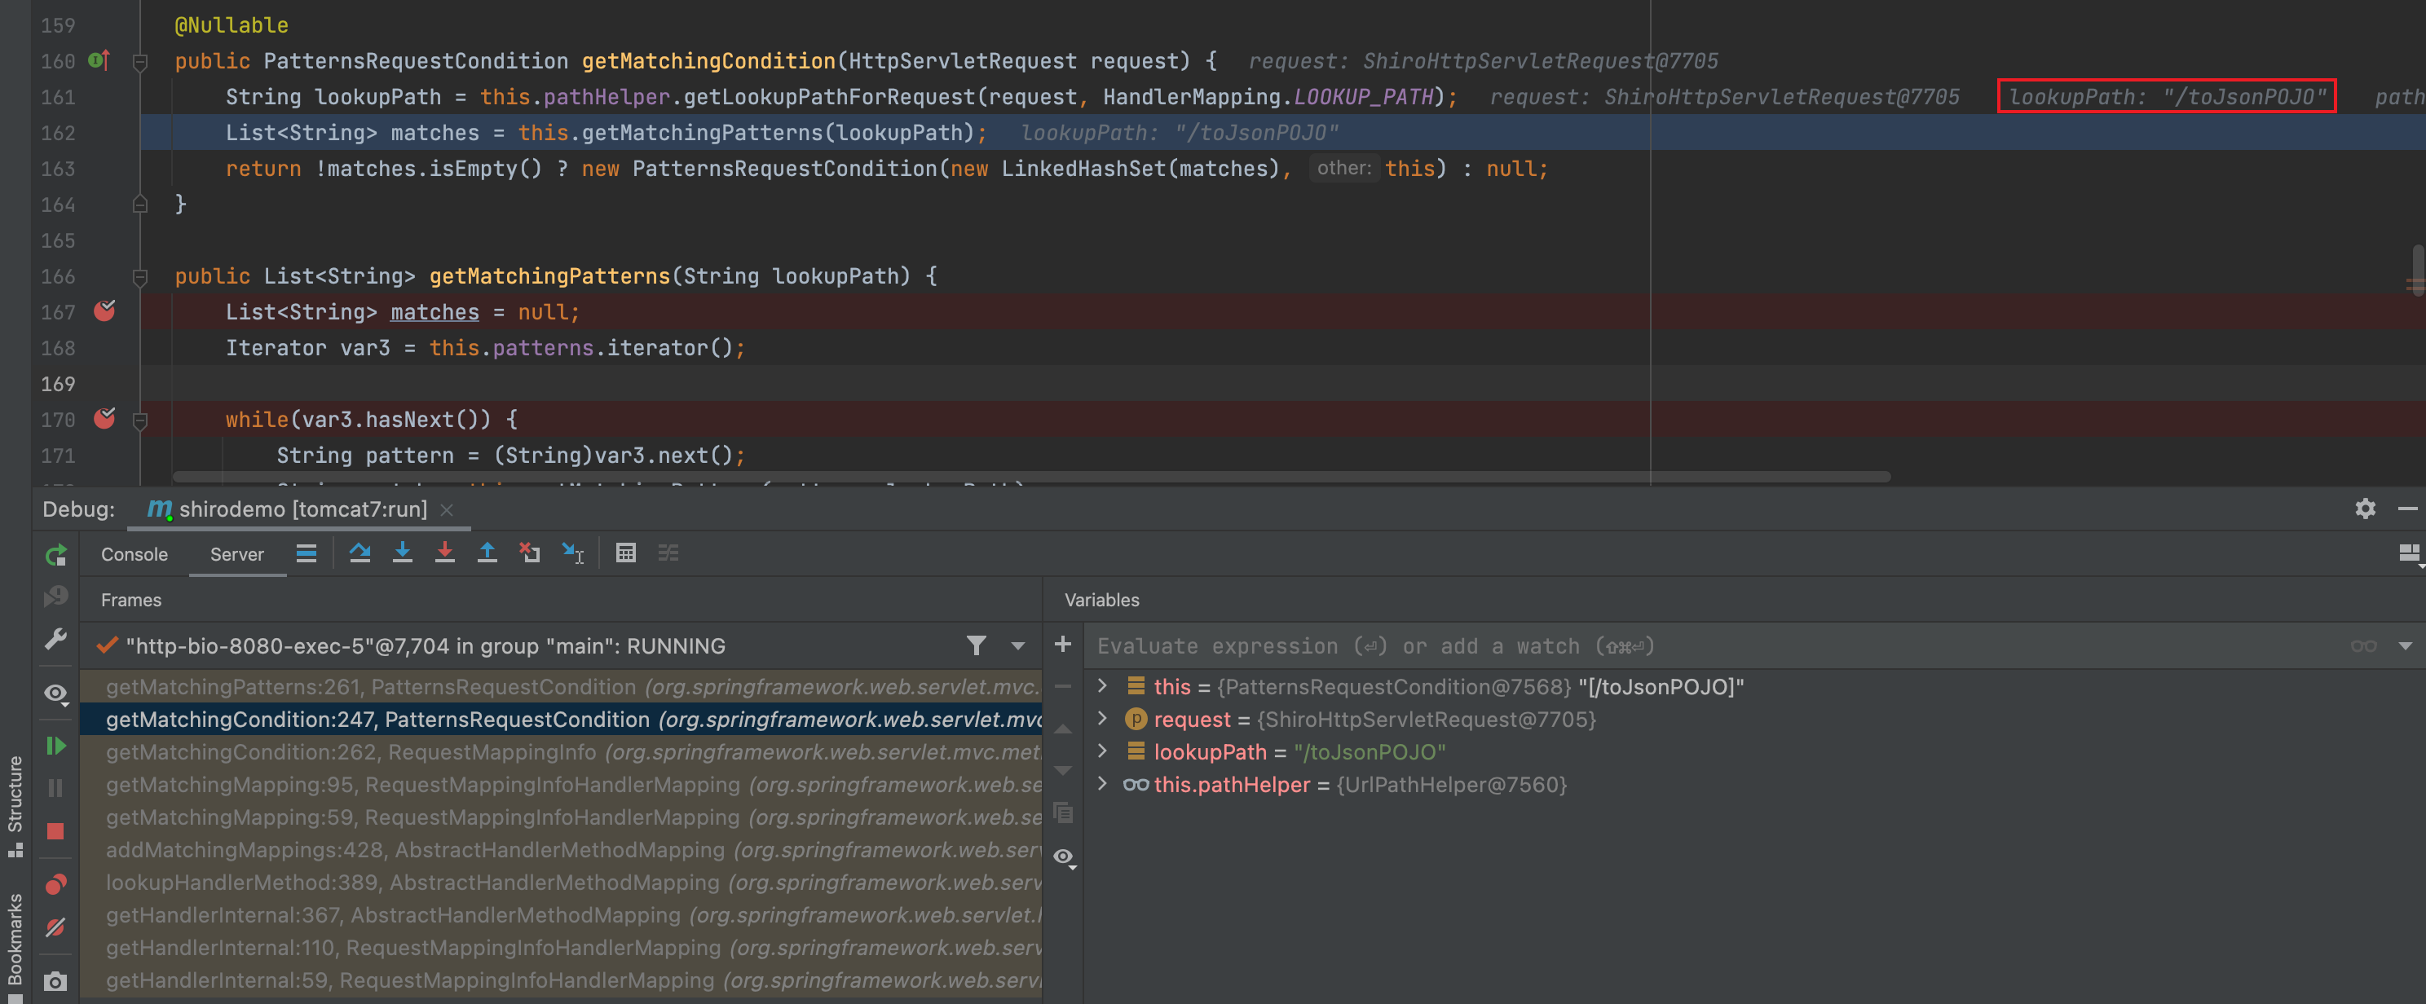Drop the current frame
2426x1004 pixels.
[x=529, y=553]
